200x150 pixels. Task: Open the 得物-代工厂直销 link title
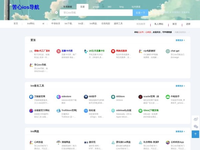(x=42, y=51)
